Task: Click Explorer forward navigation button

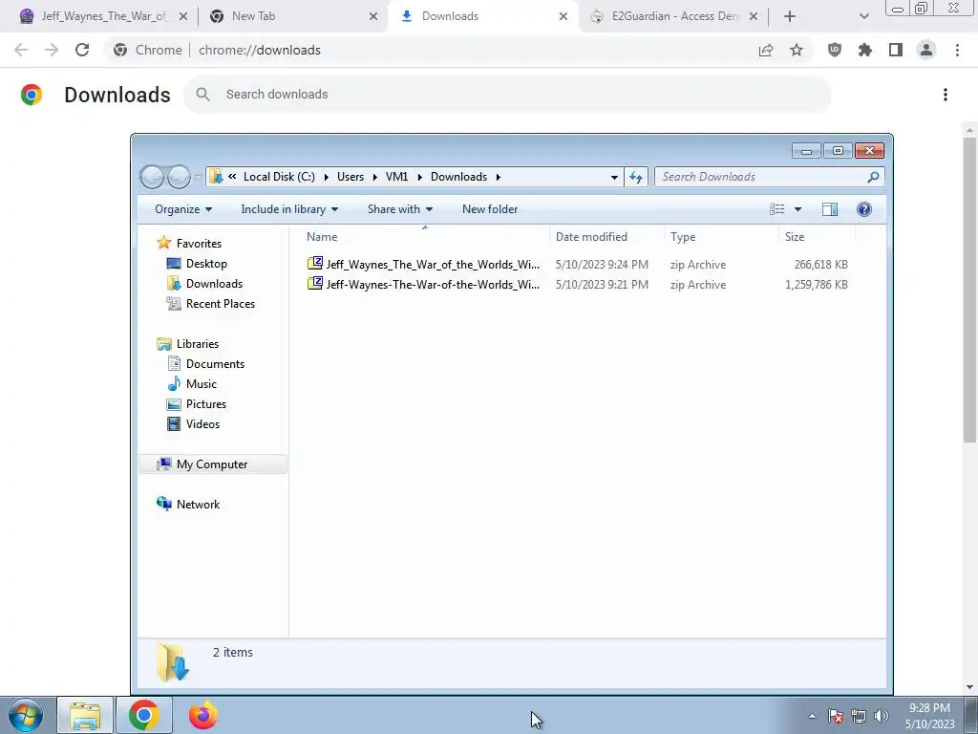Action: tap(179, 177)
